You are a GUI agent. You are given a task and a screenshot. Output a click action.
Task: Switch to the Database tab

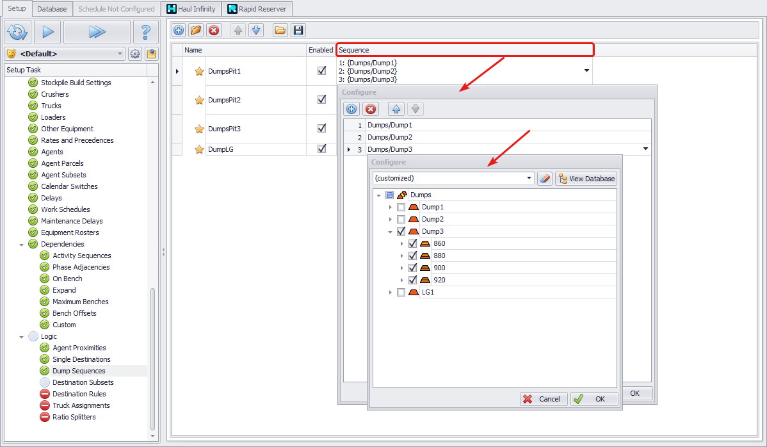[52, 9]
